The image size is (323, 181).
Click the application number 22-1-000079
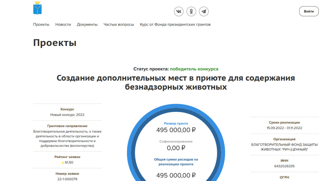[67, 179]
